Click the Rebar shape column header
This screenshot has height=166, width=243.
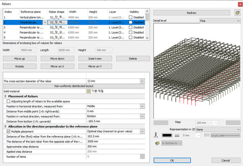(x=57, y=12)
